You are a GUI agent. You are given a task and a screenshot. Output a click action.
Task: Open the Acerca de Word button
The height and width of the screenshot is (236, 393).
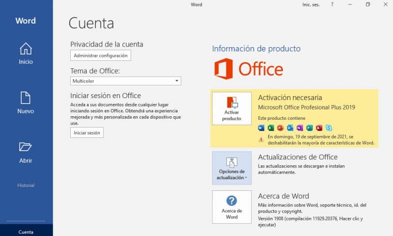coord(231,207)
